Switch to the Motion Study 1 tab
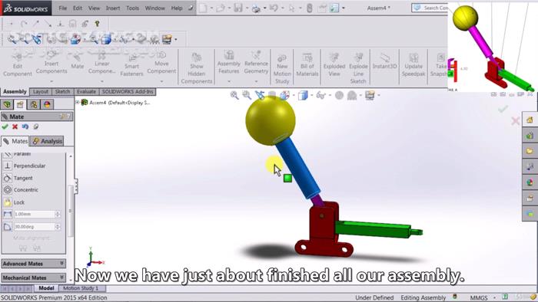This screenshot has width=538, height=302. click(x=80, y=288)
